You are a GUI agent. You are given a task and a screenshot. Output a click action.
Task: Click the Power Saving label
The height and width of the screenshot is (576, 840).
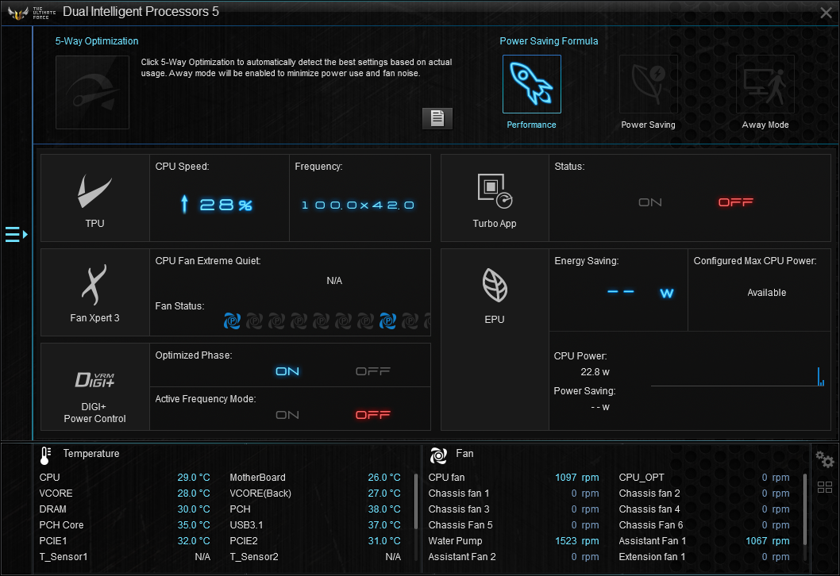point(648,125)
